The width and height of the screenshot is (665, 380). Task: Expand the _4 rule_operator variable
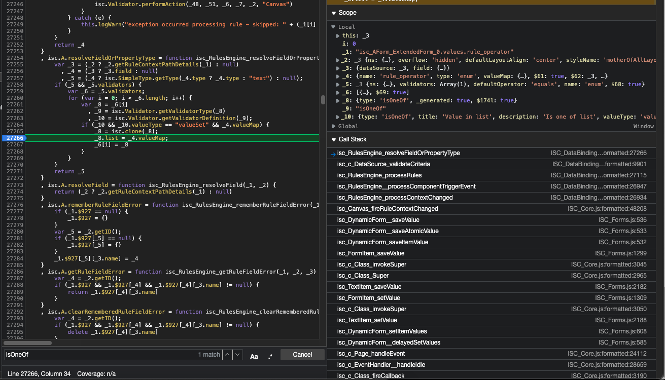click(339, 76)
